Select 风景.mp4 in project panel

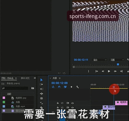point(20,106)
